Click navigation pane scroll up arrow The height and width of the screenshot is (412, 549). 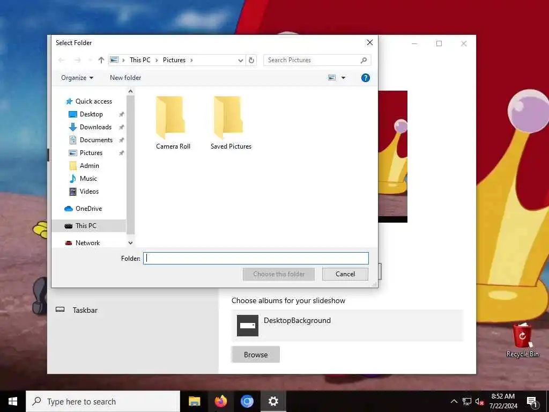131,91
